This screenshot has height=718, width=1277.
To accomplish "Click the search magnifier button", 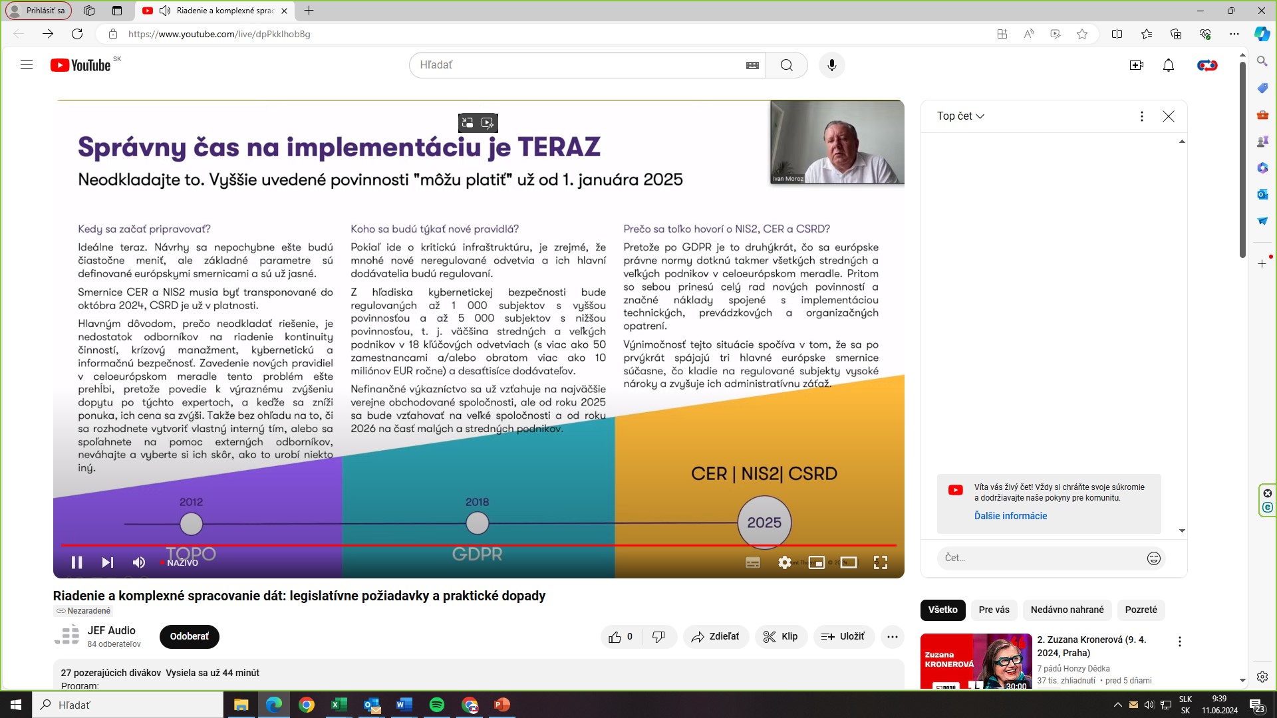I will click(787, 65).
